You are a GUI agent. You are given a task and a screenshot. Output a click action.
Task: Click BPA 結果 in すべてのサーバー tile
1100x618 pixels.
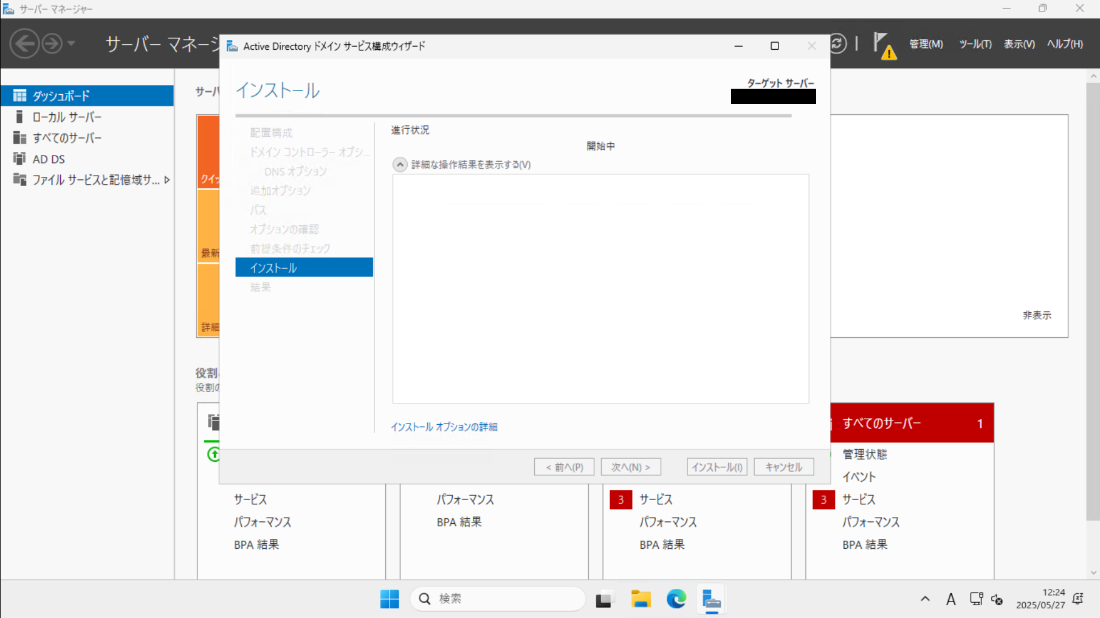tap(865, 544)
